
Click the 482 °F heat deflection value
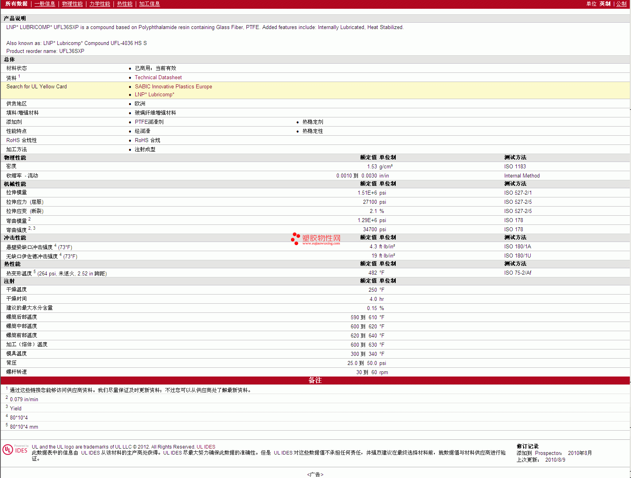[376, 273]
